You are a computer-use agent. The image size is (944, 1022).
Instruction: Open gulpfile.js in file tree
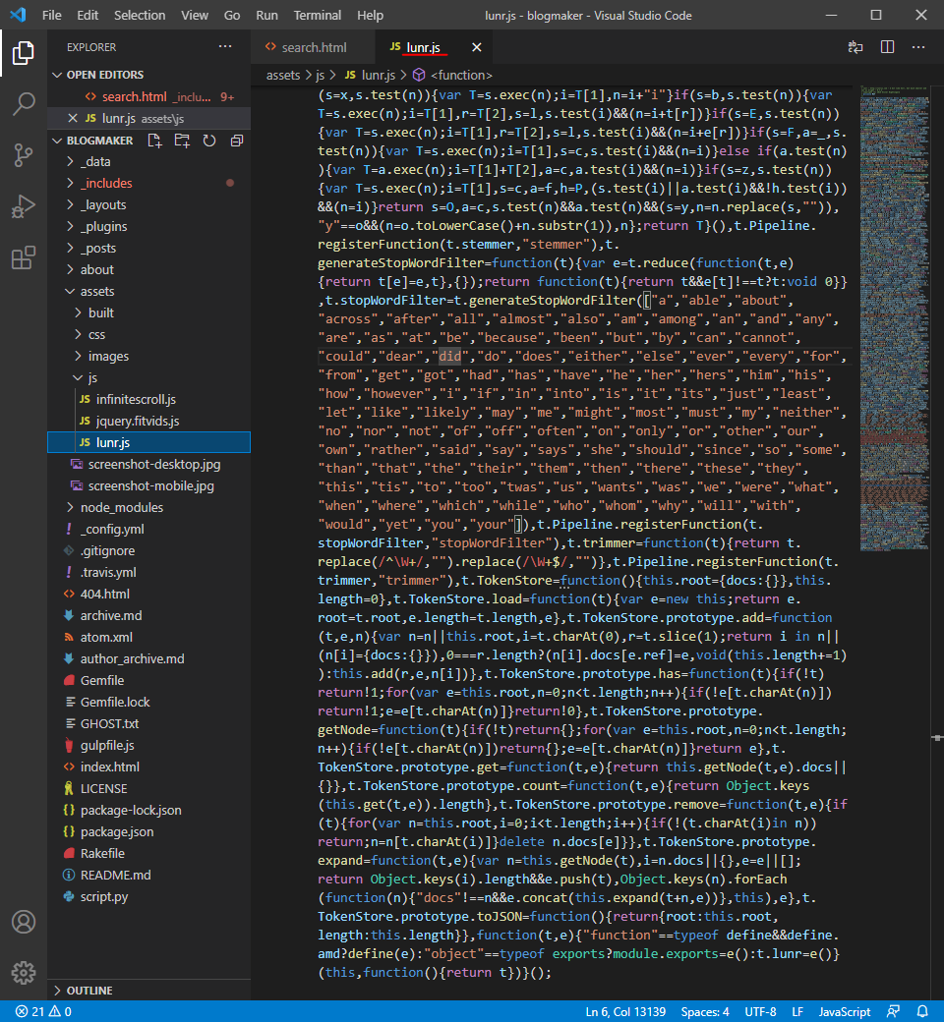(148, 745)
